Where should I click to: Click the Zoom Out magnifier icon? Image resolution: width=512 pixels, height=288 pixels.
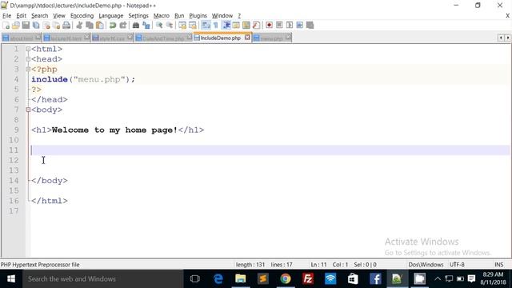[169, 25]
